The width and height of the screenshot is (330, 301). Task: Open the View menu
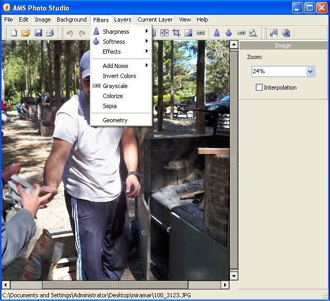click(185, 20)
